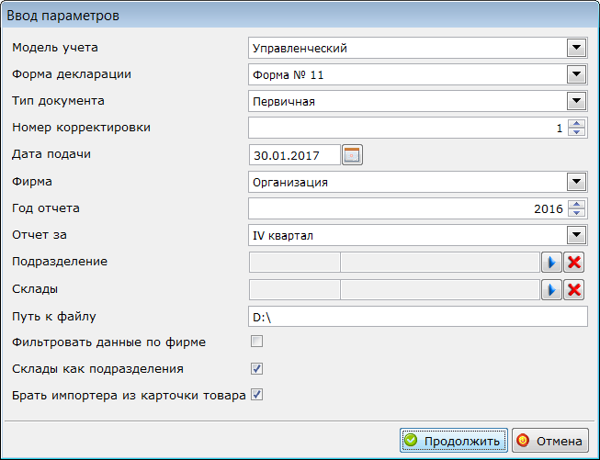The image size is (600, 460).
Task: Expand the Отчет за quarter dropdown
Action: tap(577, 235)
